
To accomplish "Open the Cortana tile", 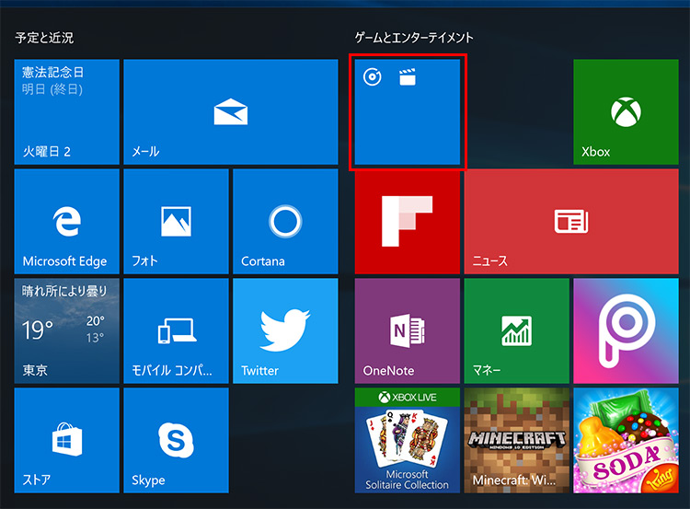I will click(x=284, y=221).
